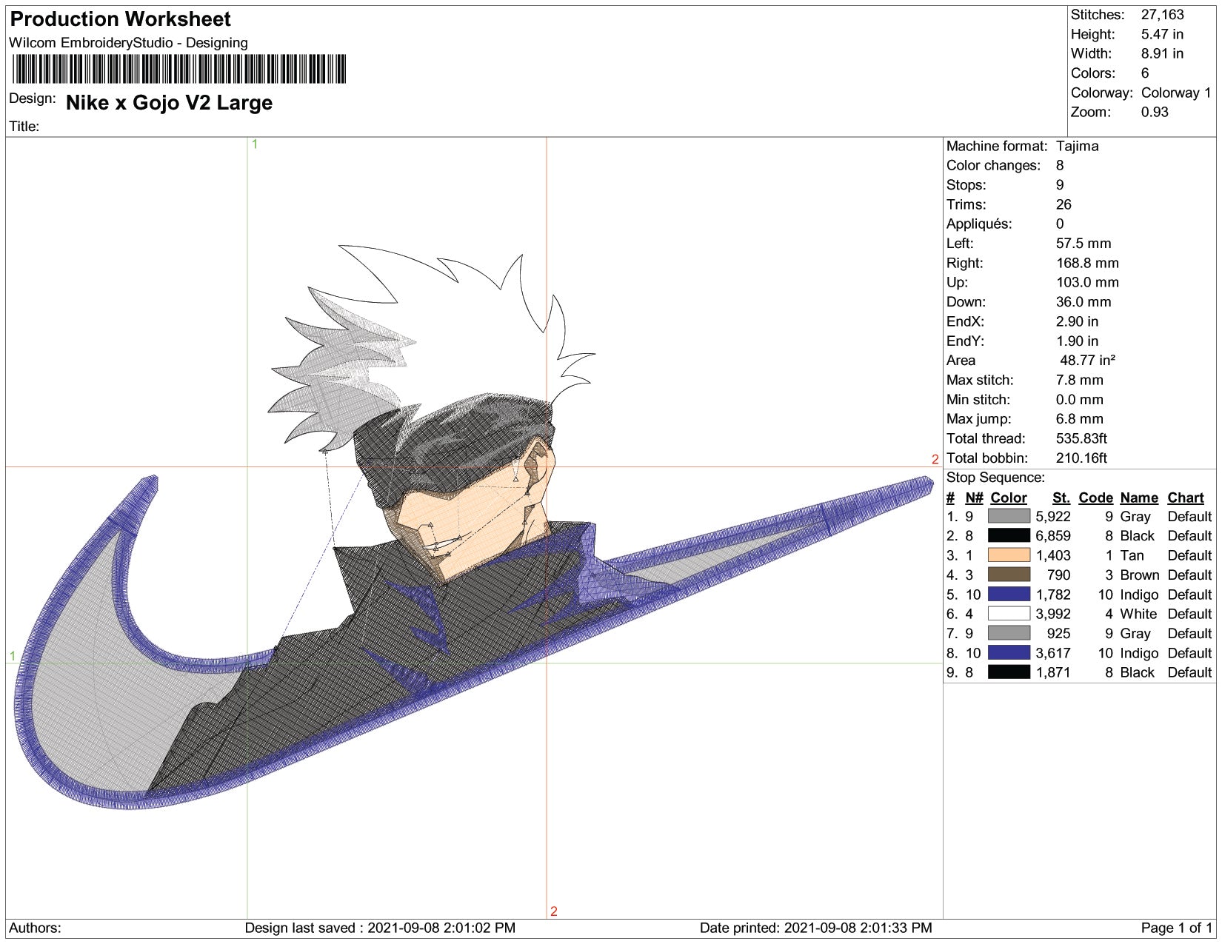Click the max stitch value '7.8 mm'
The image size is (1222, 944).
pyautogui.click(x=1080, y=380)
